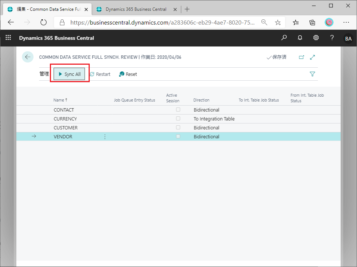Click the CONTACT Bidirectional cell
Image resolution: width=357 pixels, height=267 pixels.
(x=206, y=110)
